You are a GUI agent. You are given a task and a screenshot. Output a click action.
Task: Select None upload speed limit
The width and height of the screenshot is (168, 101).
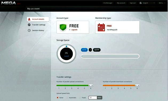coord(58,98)
